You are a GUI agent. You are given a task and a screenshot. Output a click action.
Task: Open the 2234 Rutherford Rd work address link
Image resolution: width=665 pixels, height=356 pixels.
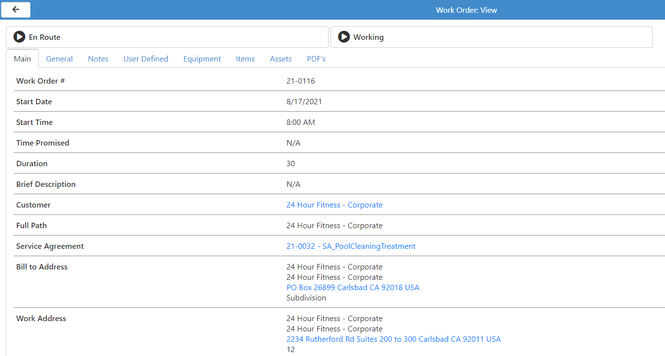pyautogui.click(x=393, y=339)
